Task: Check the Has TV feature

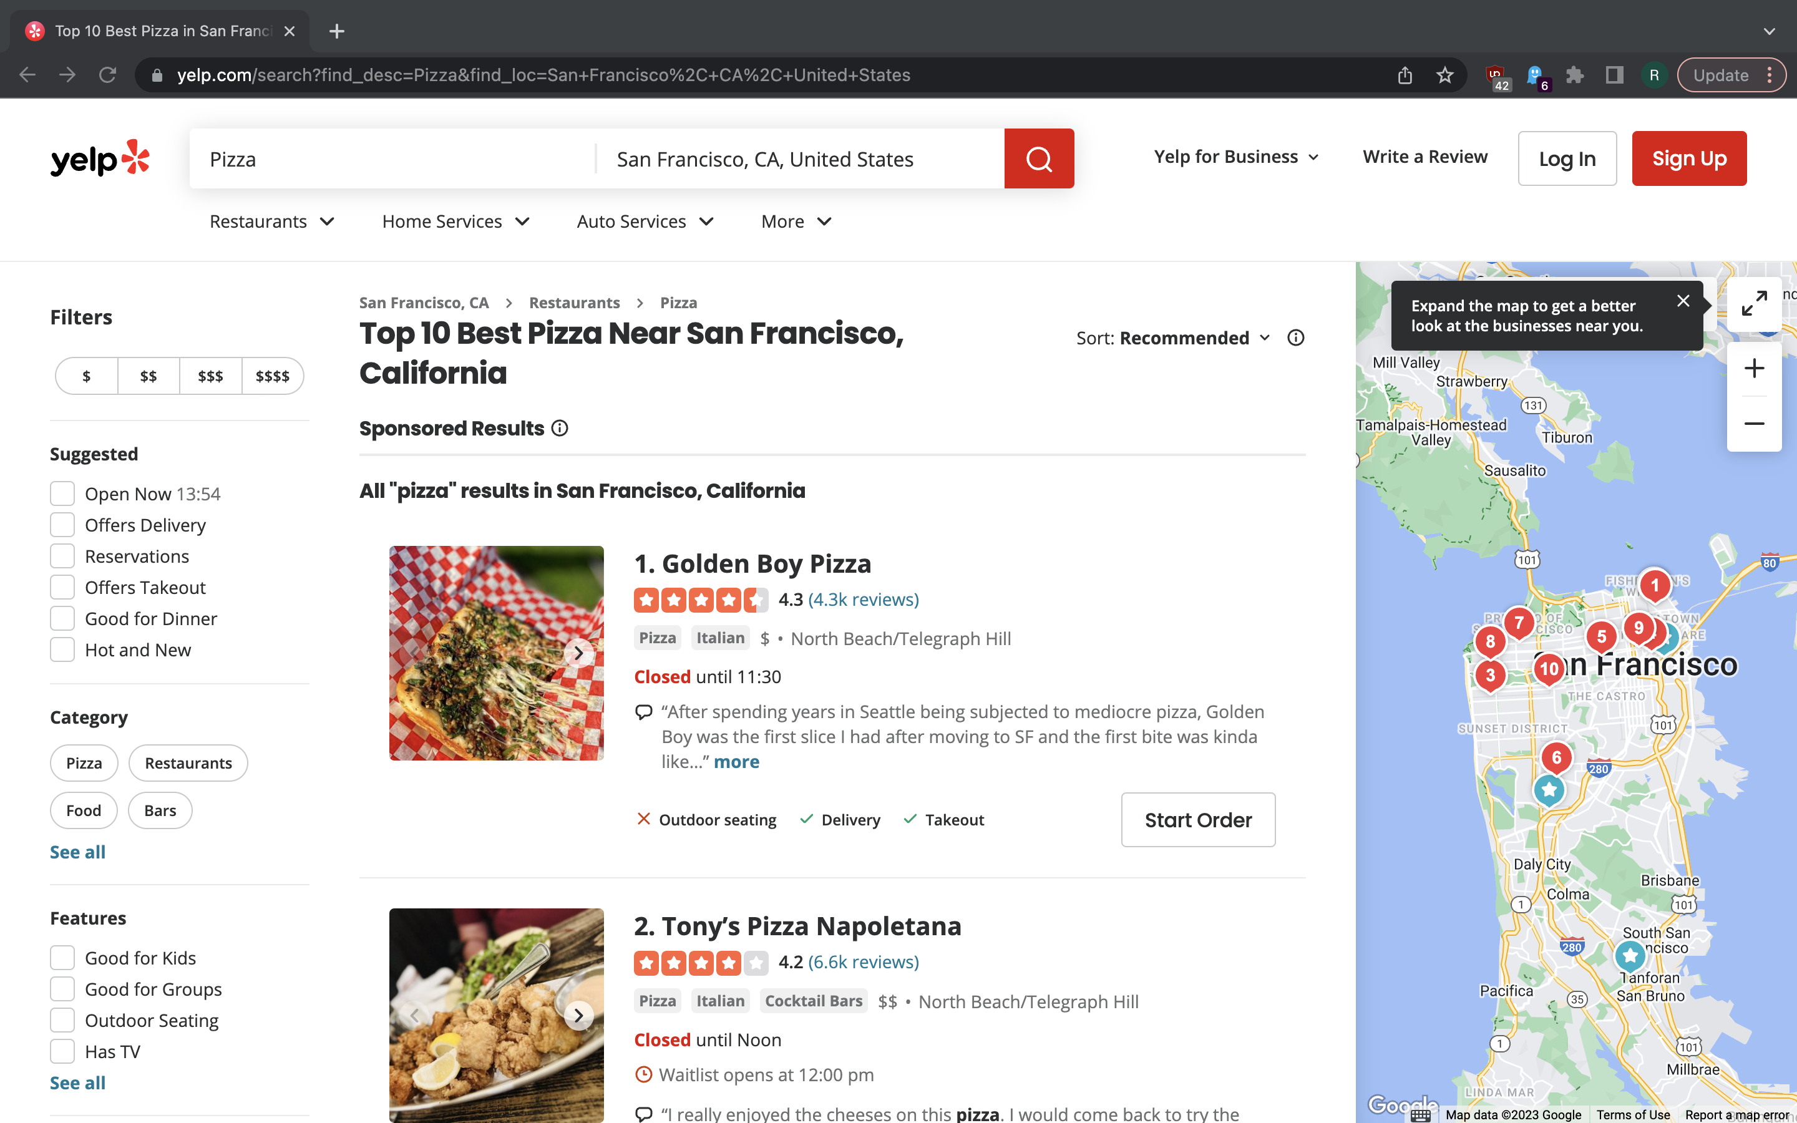Action: [62, 1052]
